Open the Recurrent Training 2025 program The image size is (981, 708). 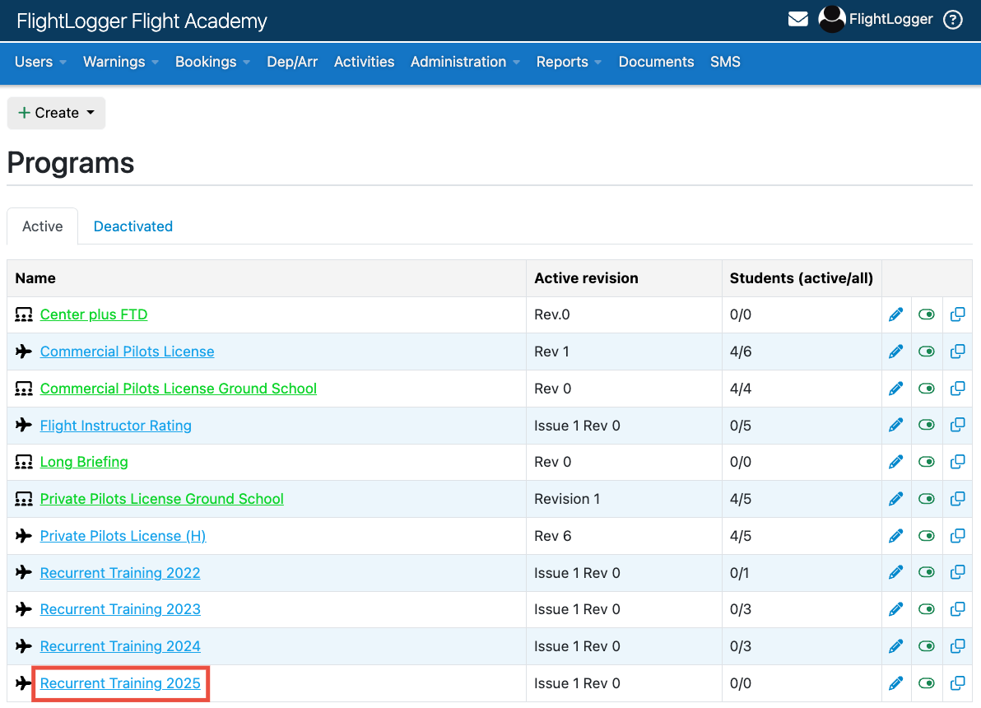(x=120, y=682)
